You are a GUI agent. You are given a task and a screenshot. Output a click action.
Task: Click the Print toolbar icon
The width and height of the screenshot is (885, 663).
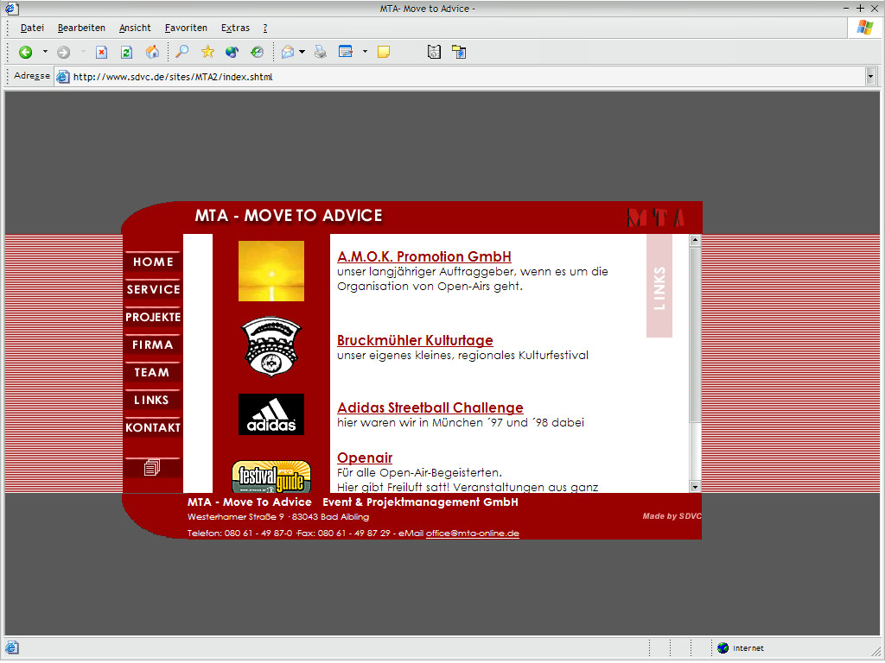(x=321, y=52)
